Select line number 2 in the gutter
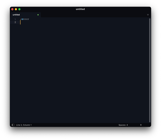The width and height of the screenshot is (161, 140). [15, 22]
